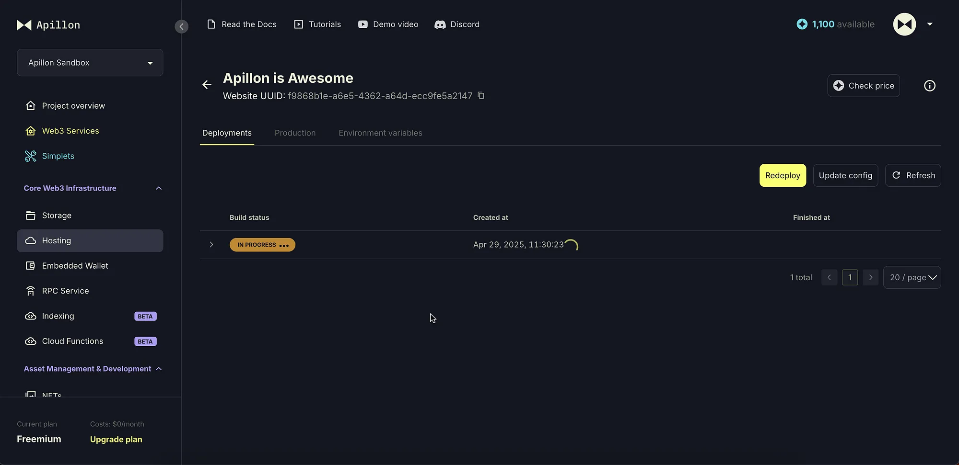Click the Read the Docs document icon

tap(211, 24)
